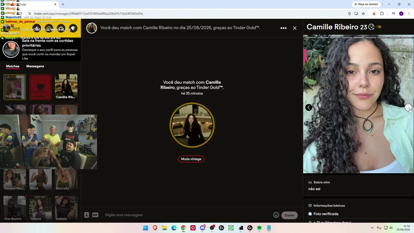Open the GIF picker
The height and width of the screenshot is (233, 414).
[95, 215]
